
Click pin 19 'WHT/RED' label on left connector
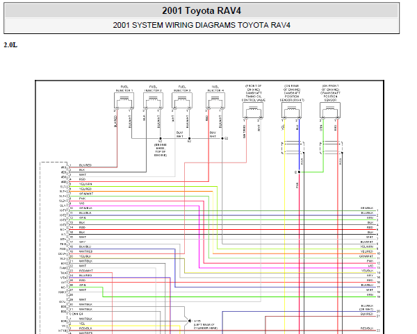pyautogui.click(x=85, y=251)
